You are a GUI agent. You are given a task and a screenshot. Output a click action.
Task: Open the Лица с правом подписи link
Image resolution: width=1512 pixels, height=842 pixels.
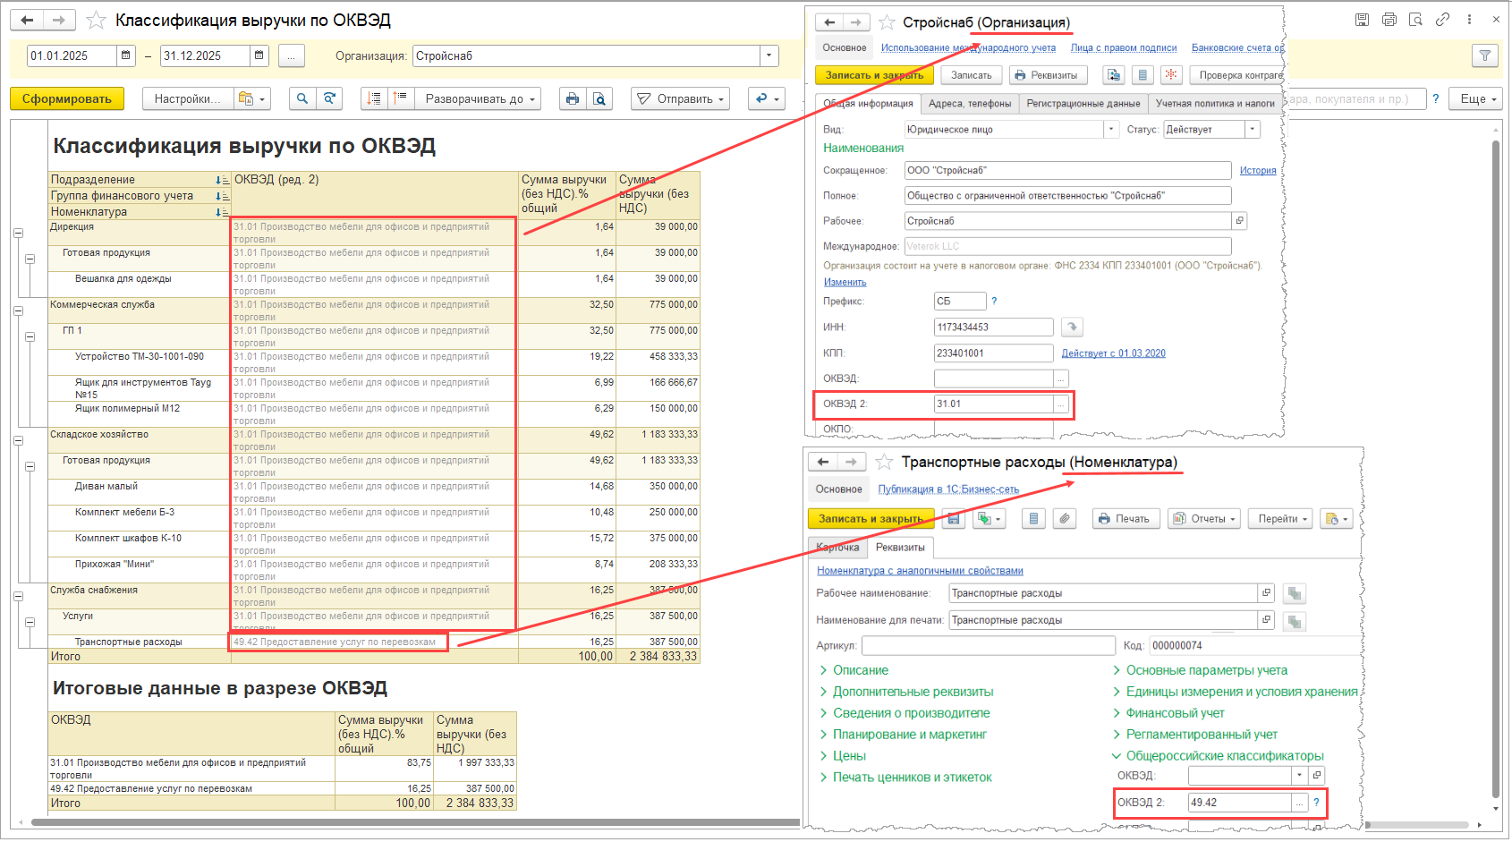coord(1123,48)
